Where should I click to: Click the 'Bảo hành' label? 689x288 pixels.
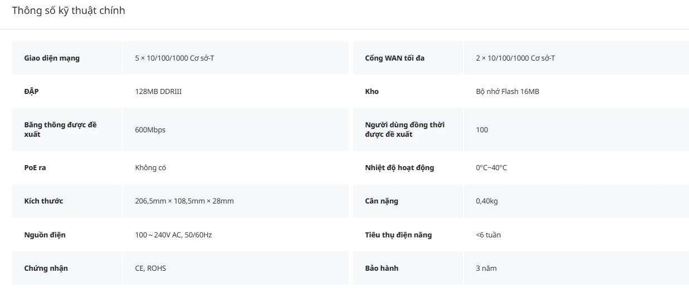382,268
